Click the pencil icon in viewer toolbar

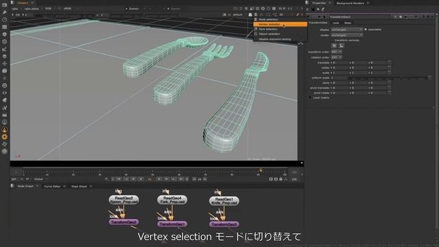click(298, 14)
